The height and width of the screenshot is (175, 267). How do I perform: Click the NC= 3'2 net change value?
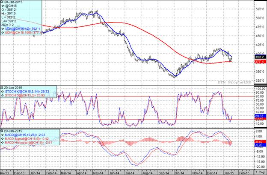[x=7, y=25]
